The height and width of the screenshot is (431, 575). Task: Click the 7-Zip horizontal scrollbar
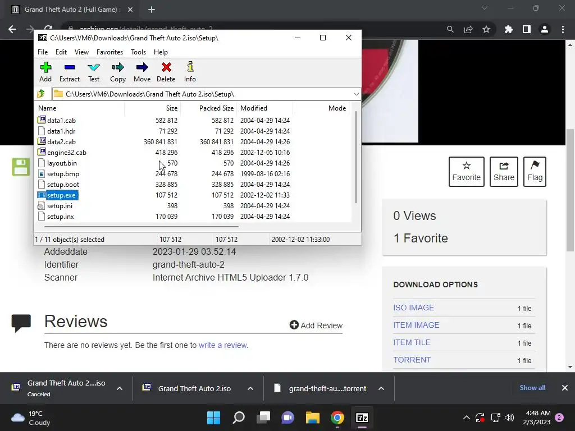(141, 227)
